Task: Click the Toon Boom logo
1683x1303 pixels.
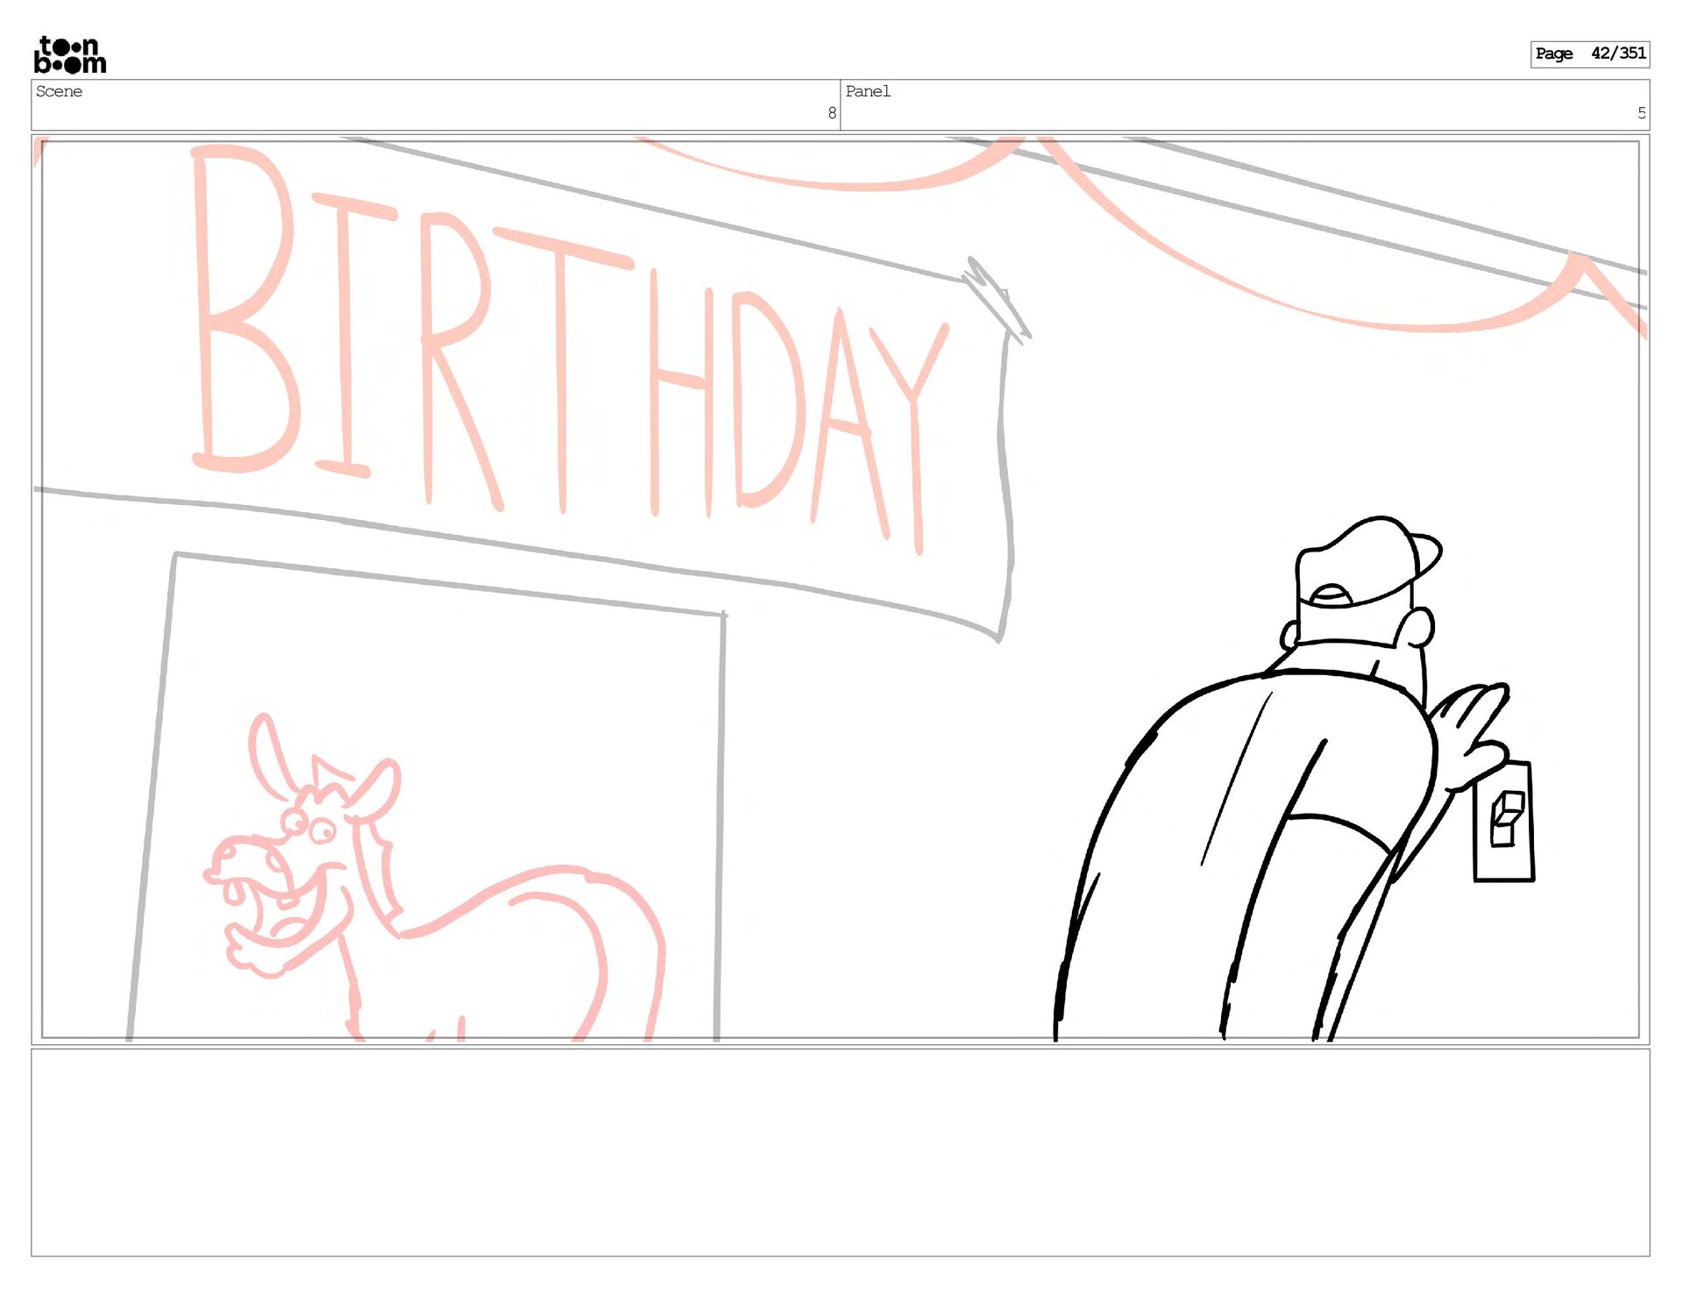Action: [69, 54]
